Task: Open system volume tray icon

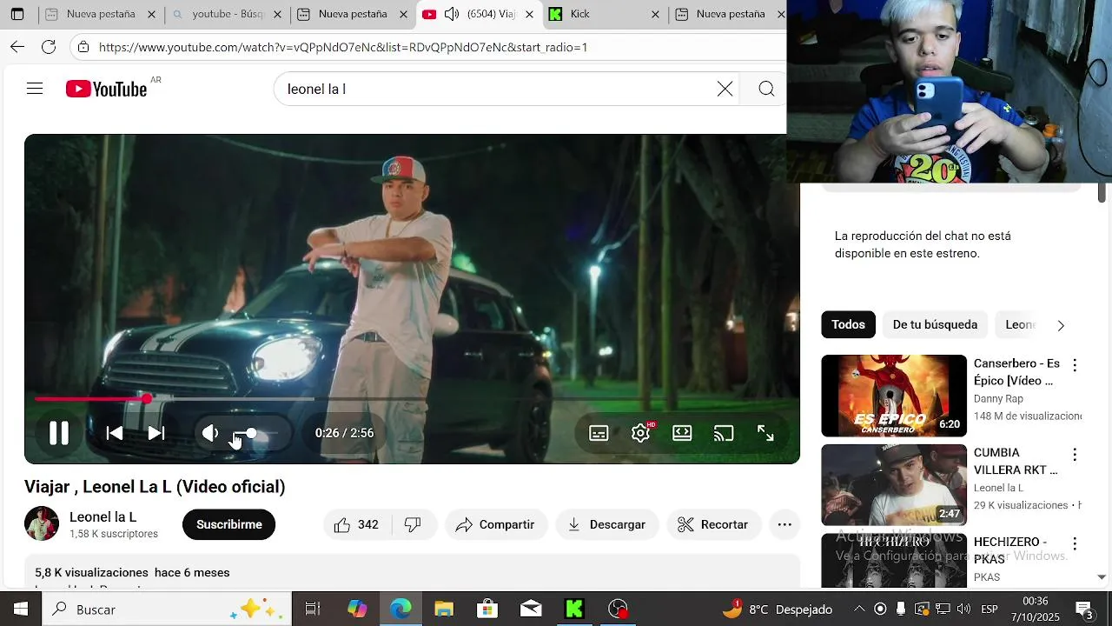Action: 963,609
